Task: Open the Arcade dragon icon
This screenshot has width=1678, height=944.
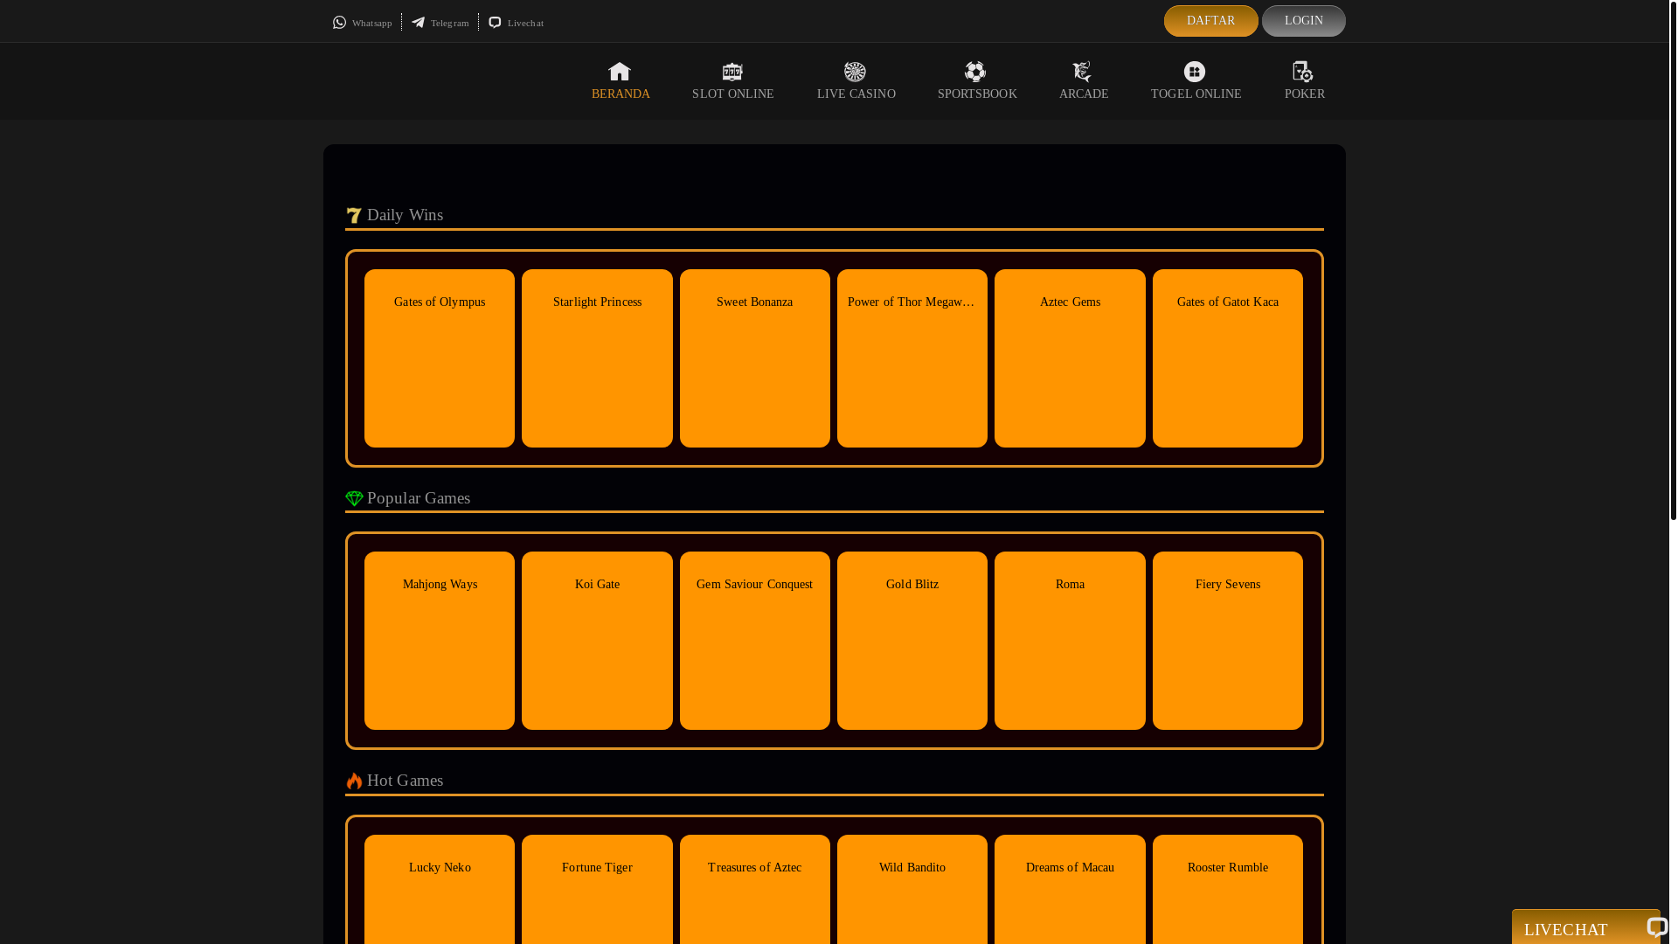Action: coord(1082,72)
